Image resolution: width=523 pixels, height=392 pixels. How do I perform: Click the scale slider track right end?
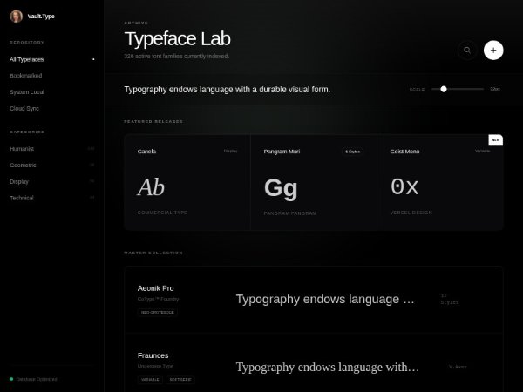[x=482, y=89]
